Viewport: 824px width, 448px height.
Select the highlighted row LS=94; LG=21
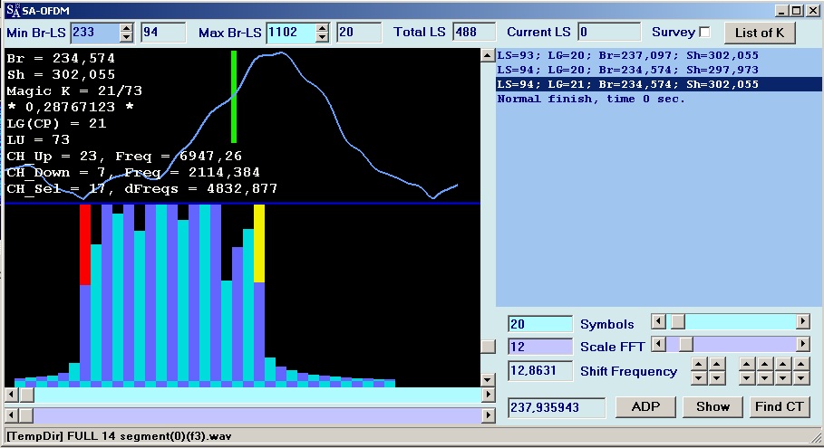658,84
